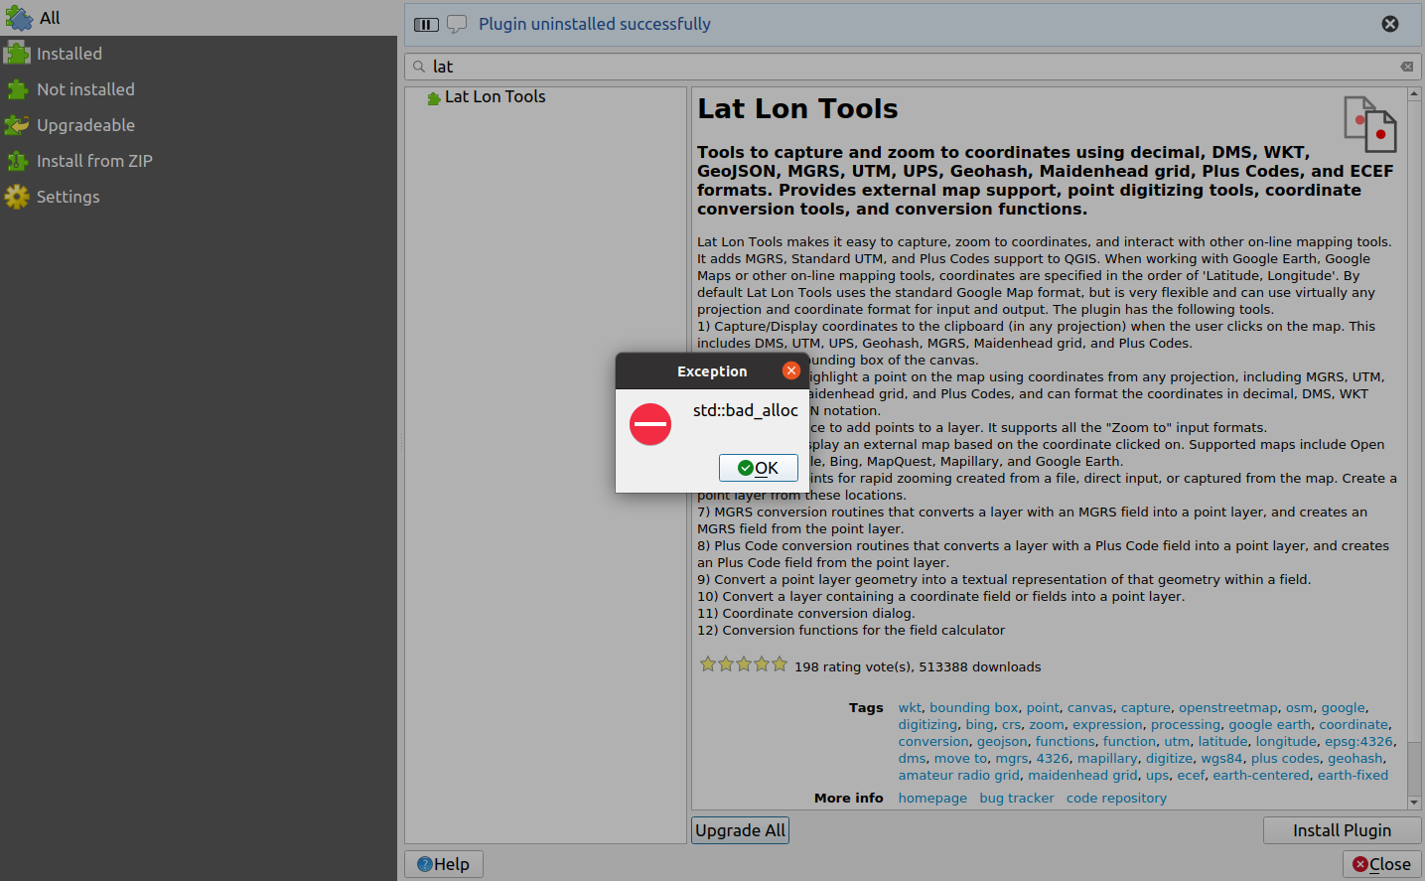
Task: Close the Plugin Manager dialog
Action: pos(1380,863)
